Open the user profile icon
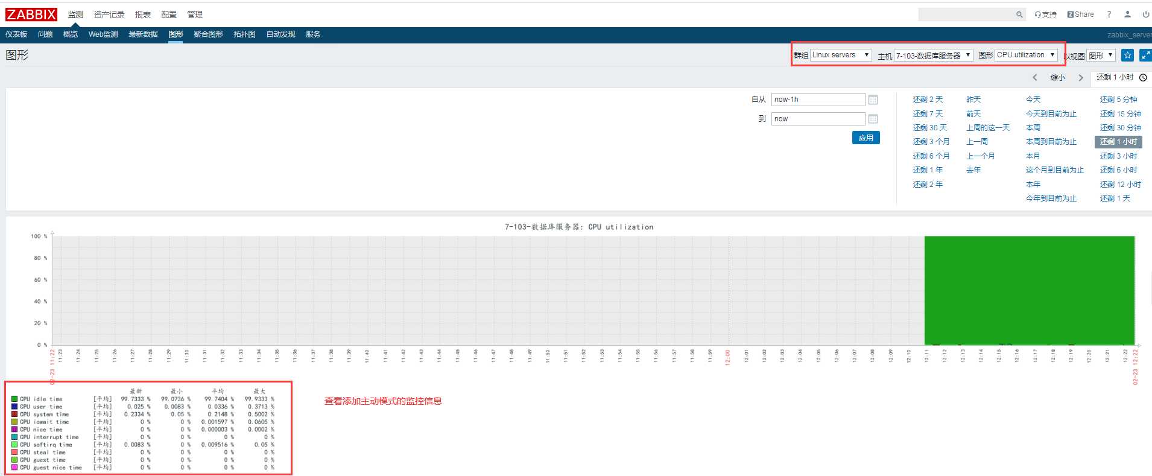Screen dimensions: 1152x476 point(1127,14)
